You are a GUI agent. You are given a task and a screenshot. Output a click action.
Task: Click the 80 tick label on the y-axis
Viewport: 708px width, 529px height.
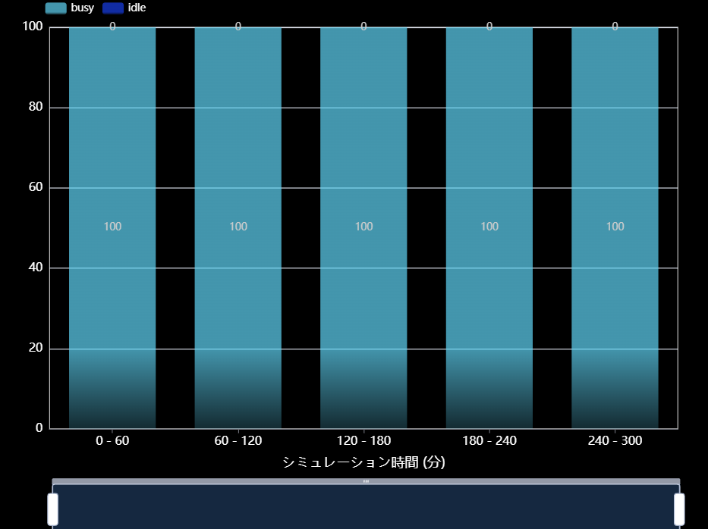[35, 107]
